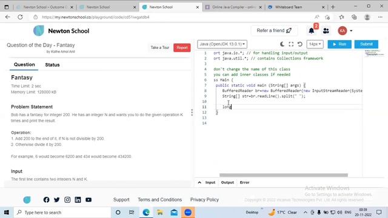The image size is (388, 218).
Task: Open browser settings ellipsis menu
Action: point(380,17)
